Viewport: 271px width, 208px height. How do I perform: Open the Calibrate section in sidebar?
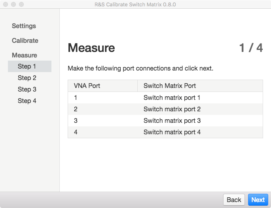point(25,40)
